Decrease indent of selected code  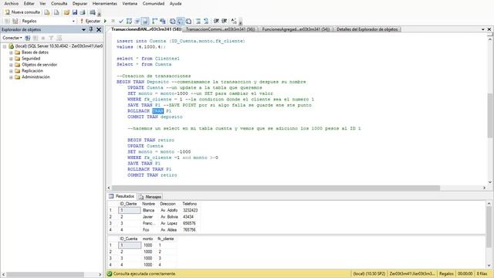point(216,21)
